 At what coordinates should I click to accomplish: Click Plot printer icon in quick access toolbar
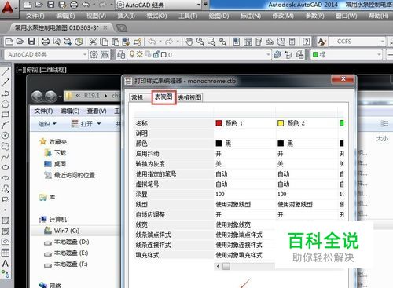pyautogui.click(x=74, y=5)
